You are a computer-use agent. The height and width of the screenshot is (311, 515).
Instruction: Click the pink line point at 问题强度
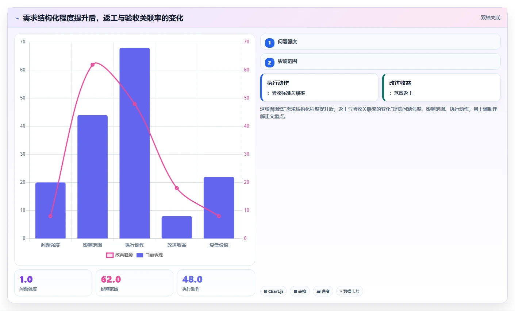50,216
